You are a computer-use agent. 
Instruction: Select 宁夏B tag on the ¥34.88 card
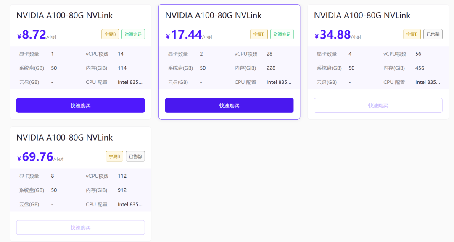pos(412,34)
